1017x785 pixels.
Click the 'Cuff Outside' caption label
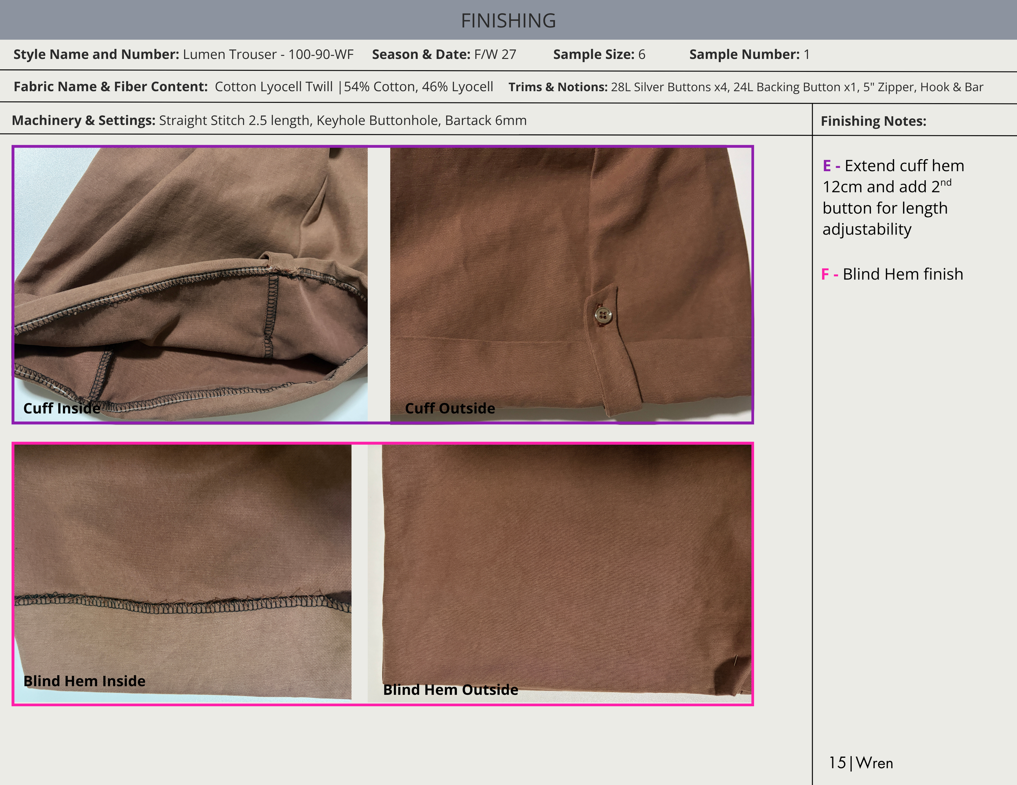click(x=450, y=408)
